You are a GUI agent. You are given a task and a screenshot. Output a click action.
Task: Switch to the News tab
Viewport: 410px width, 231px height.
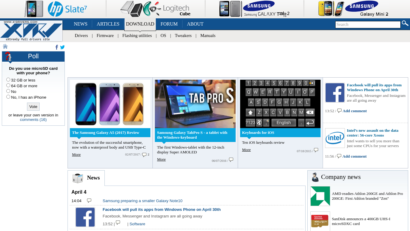86,178
